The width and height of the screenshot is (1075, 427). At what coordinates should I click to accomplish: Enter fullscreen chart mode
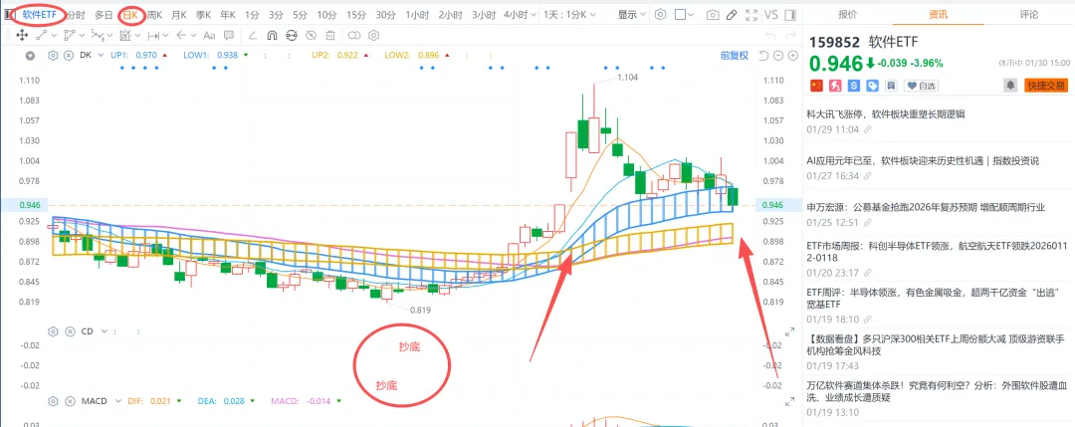point(752,14)
